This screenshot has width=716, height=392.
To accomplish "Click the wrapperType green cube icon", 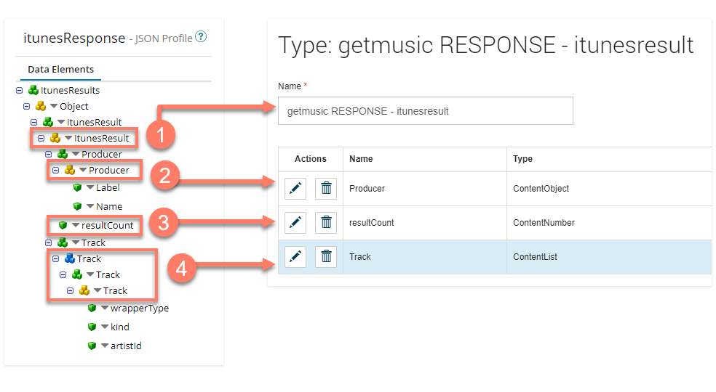I will click(92, 308).
